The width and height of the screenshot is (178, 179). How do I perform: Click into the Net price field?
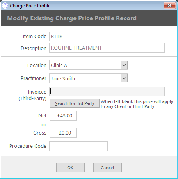63,115
